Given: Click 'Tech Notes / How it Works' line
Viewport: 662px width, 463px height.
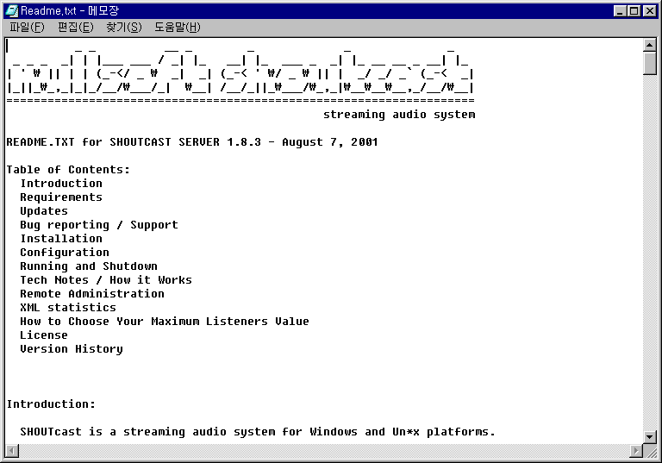Looking at the screenshot, I should 106,280.
